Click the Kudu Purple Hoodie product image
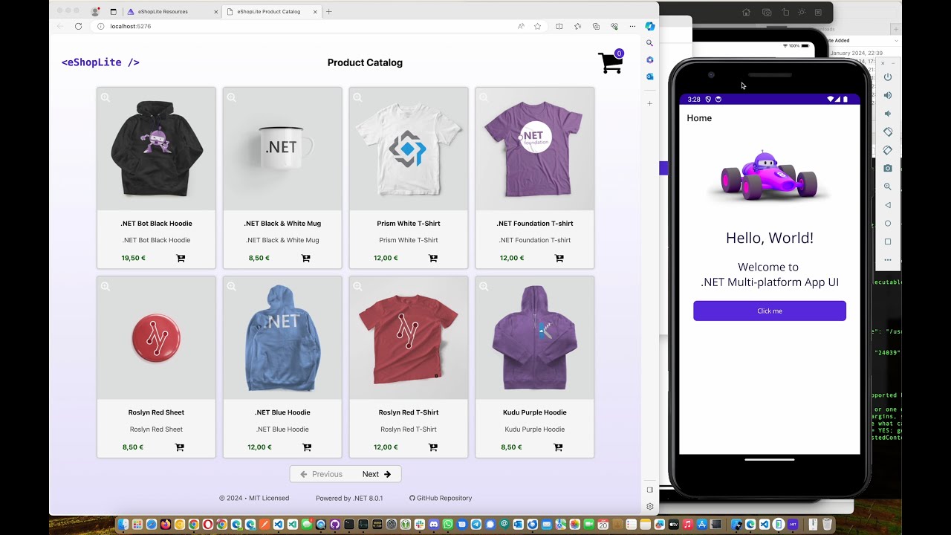The width and height of the screenshot is (951, 535). 535,338
